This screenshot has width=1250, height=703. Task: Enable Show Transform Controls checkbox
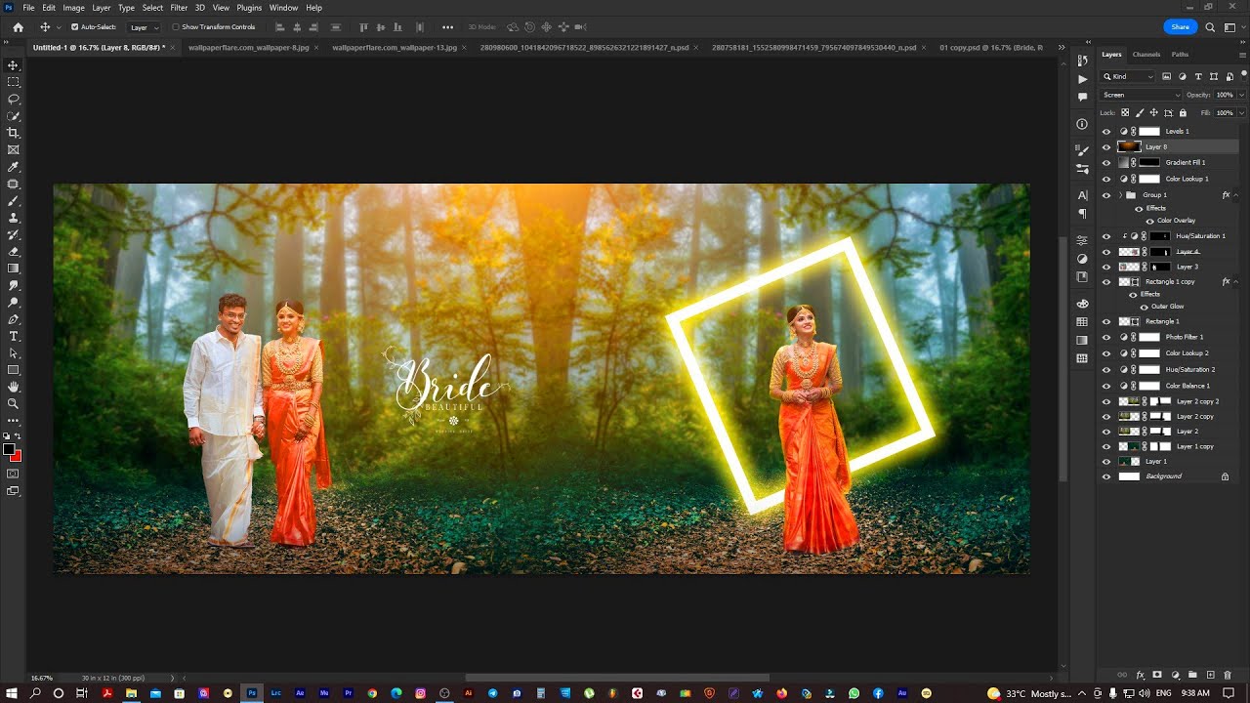(x=175, y=27)
